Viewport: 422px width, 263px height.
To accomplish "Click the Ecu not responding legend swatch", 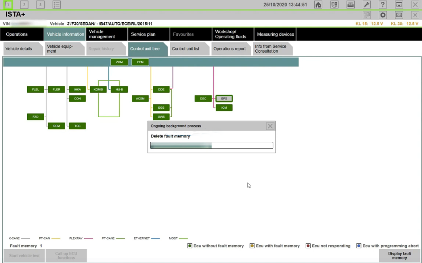I will click(308, 246).
